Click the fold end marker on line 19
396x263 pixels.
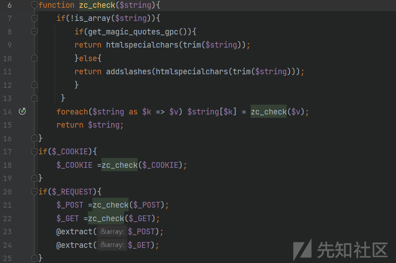pos(35,178)
